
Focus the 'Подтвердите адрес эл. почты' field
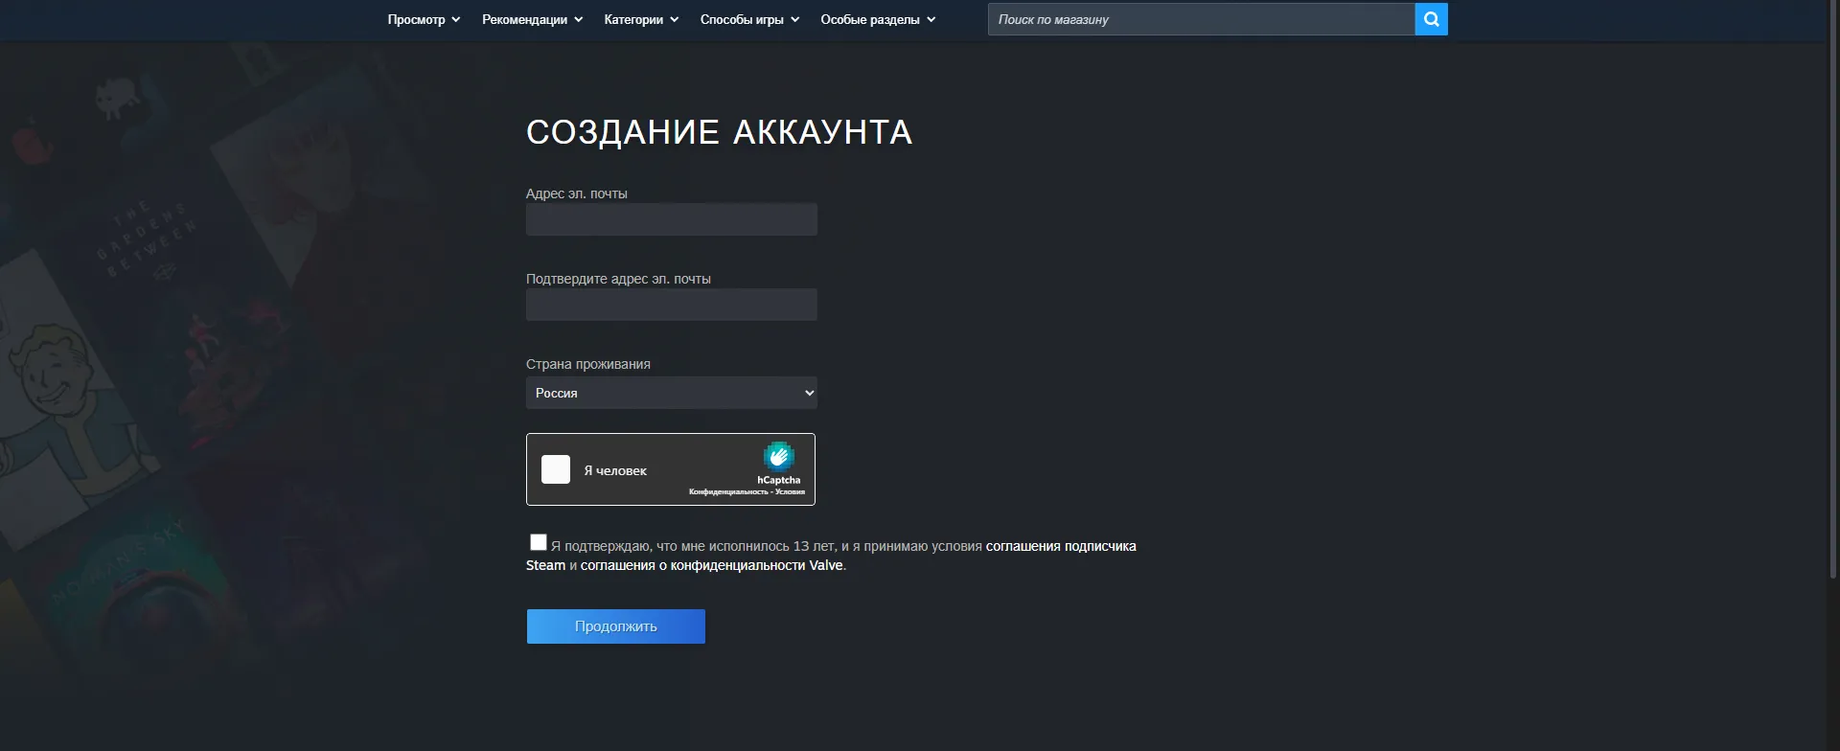click(671, 305)
